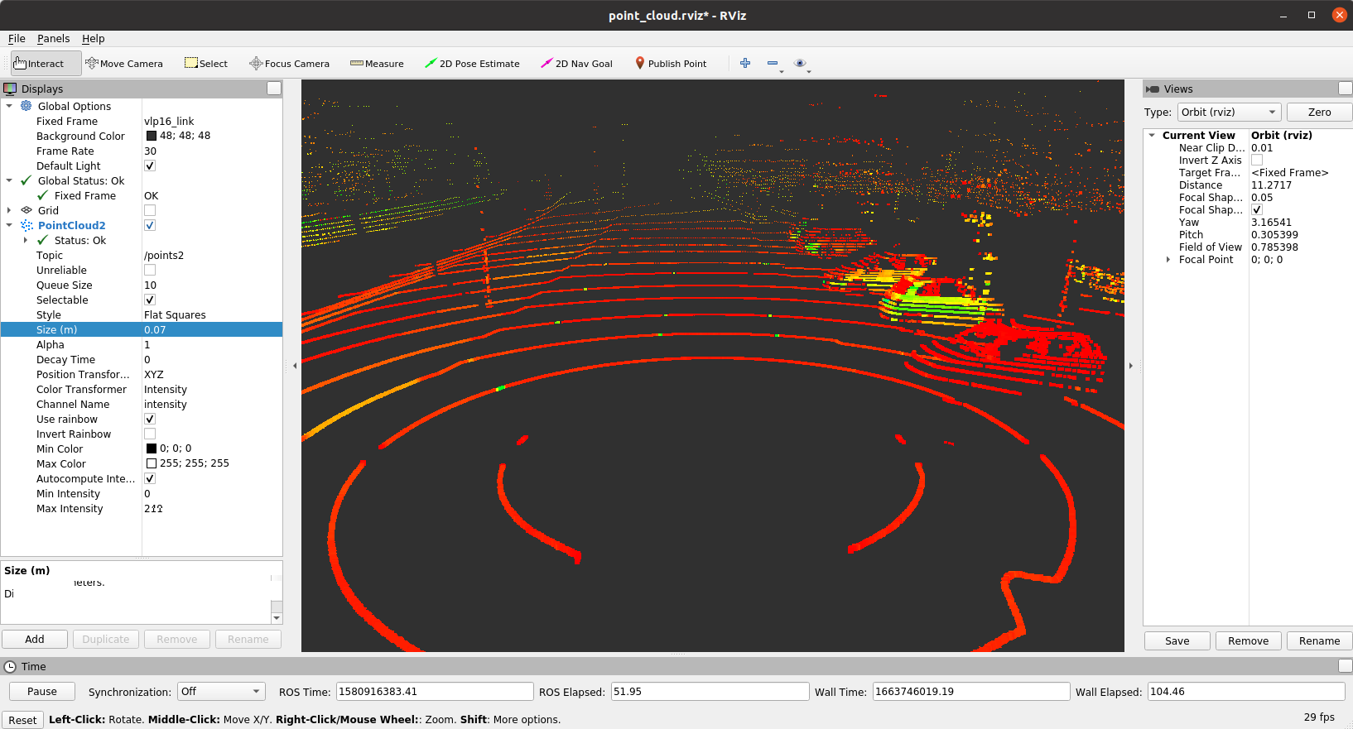The height and width of the screenshot is (729, 1353).
Task: Float the Displays panel with its header button
Action: tap(274, 89)
